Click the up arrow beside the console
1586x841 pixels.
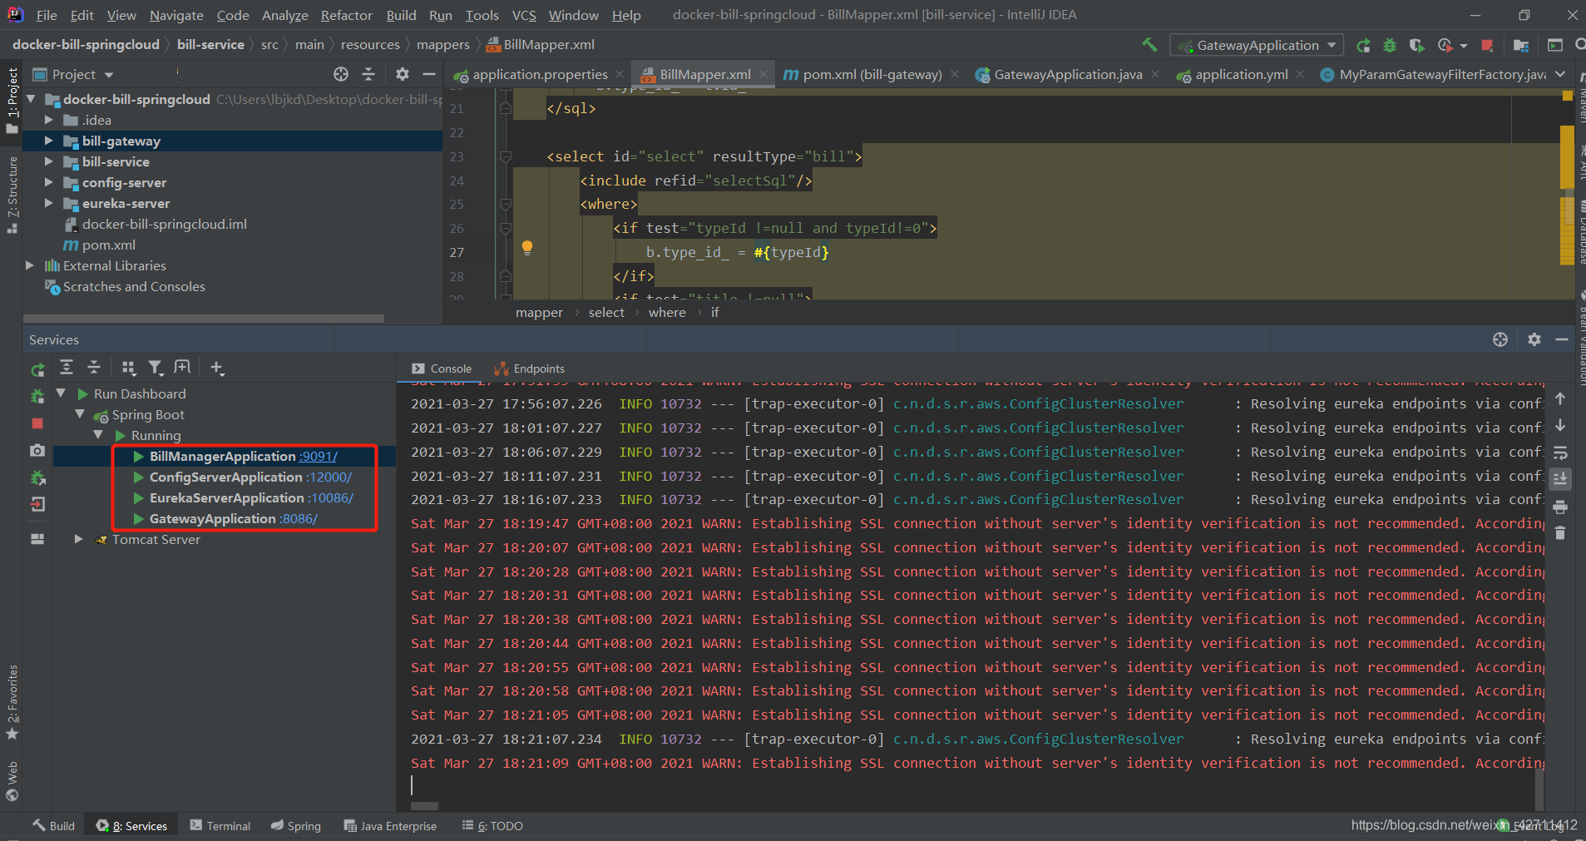pos(1560,398)
